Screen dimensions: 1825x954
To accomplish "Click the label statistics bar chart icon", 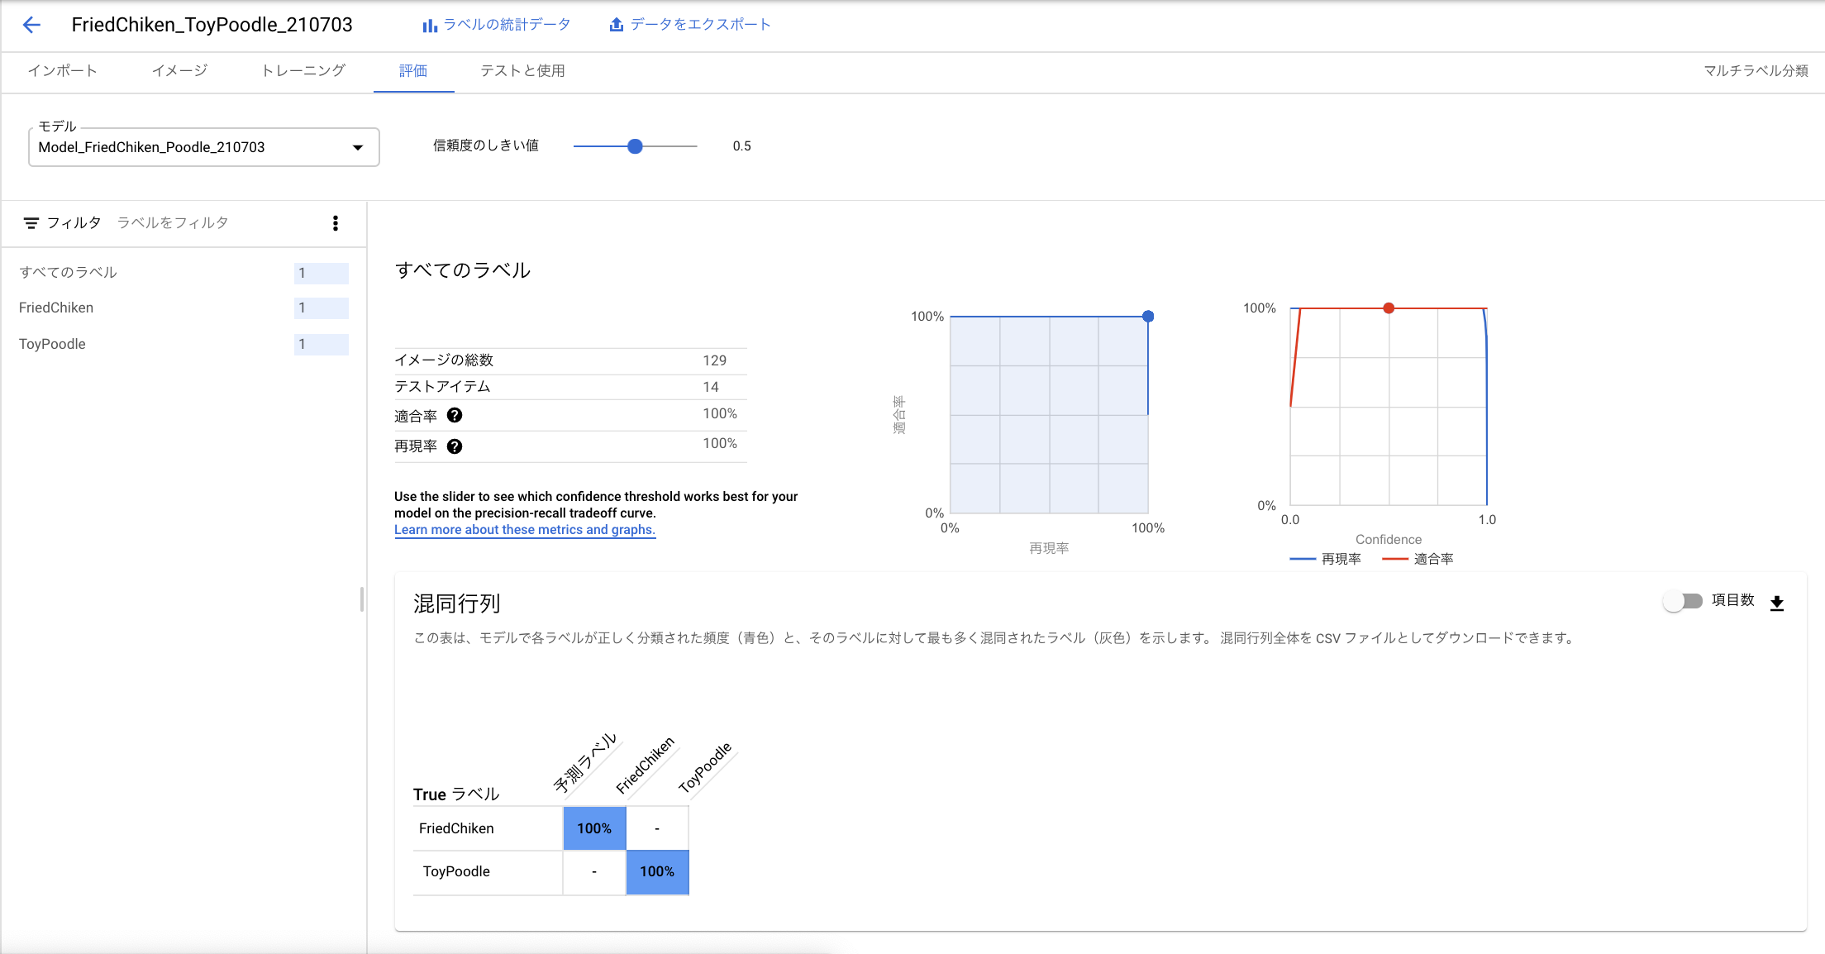I will pyautogui.click(x=430, y=26).
